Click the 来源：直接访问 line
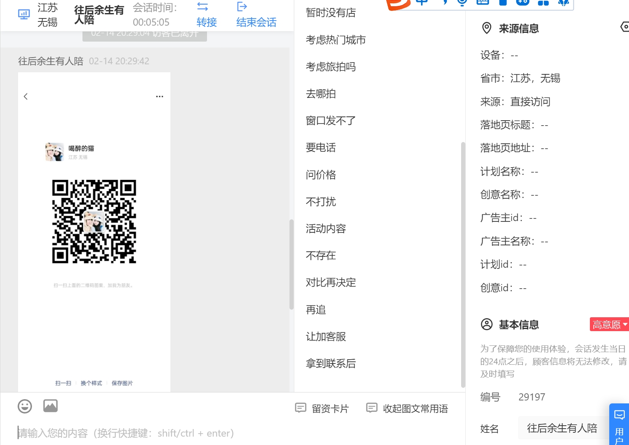629x445 pixels. pos(515,102)
